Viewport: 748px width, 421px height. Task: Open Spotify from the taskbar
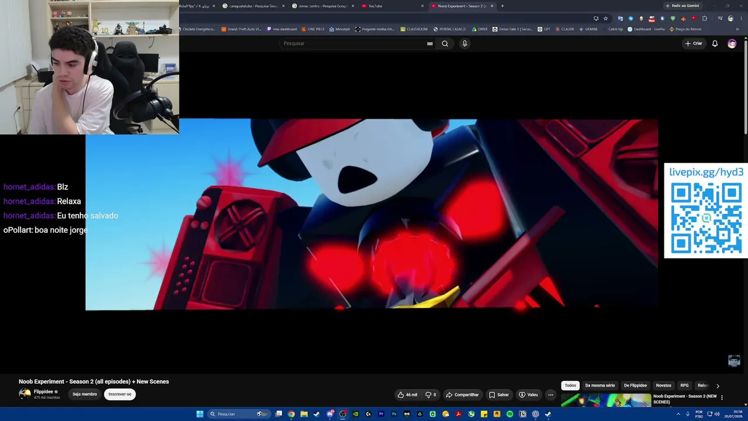point(510,414)
